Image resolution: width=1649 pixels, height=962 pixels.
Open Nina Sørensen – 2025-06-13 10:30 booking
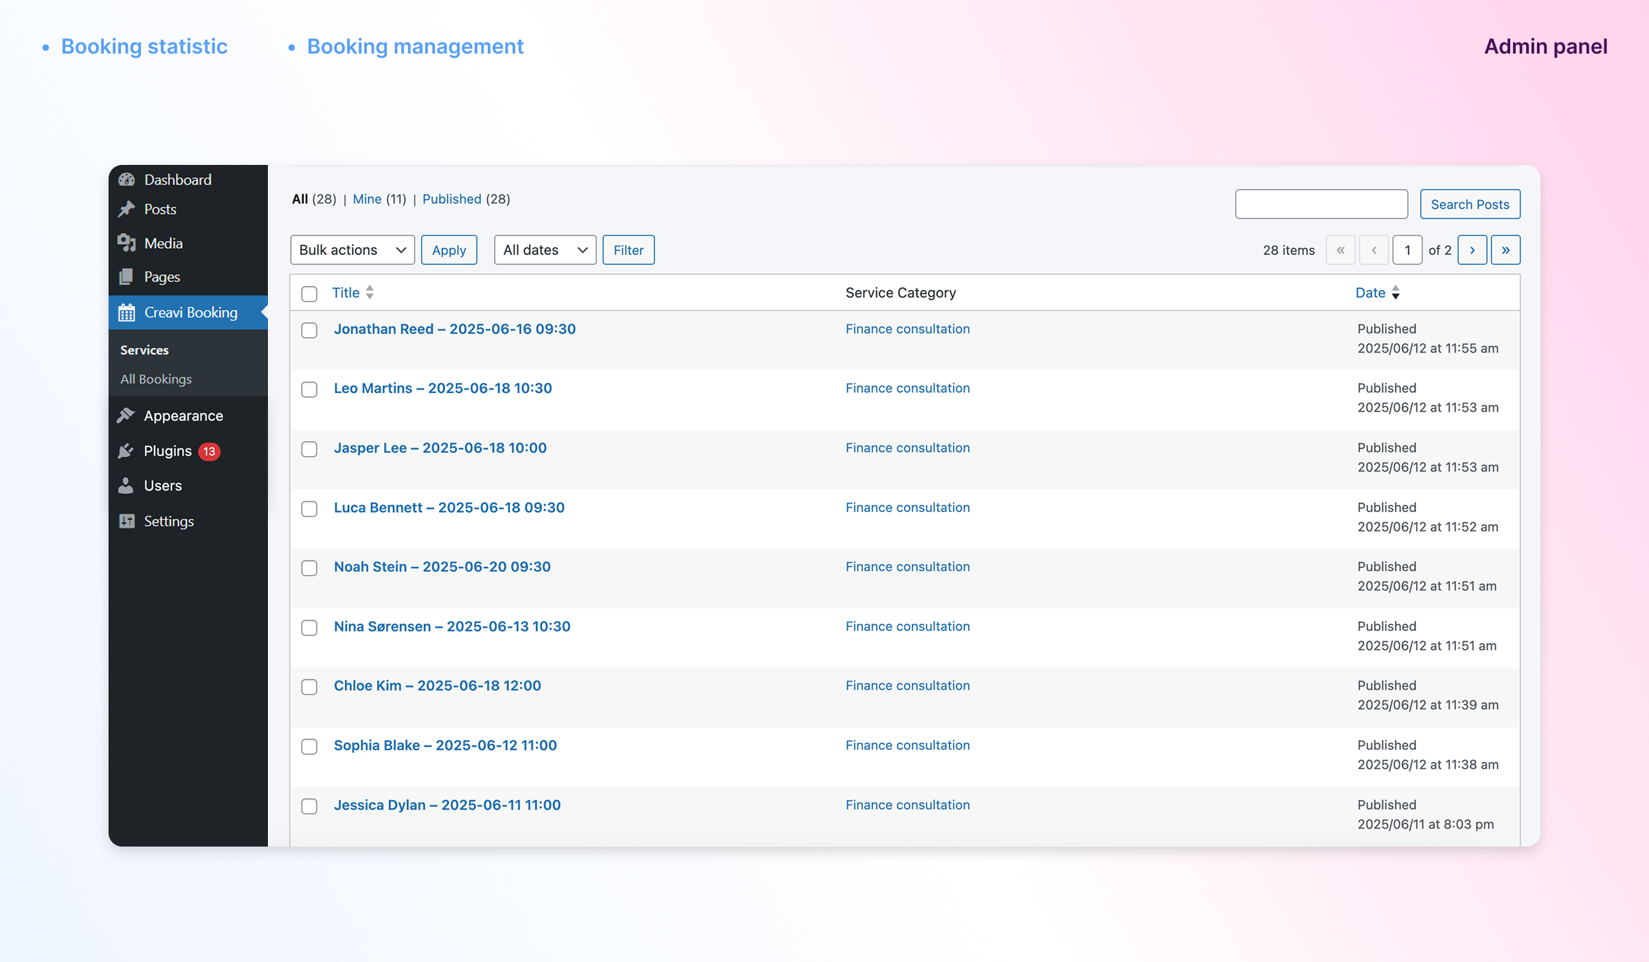point(452,626)
